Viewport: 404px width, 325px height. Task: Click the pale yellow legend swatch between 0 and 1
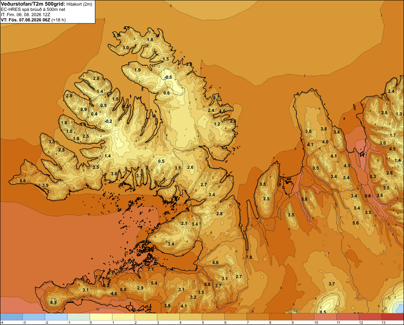click(101, 317)
